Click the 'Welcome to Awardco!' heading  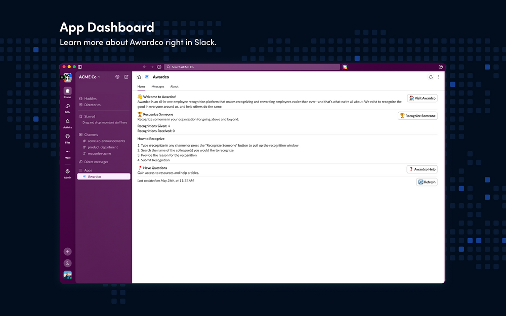click(x=159, y=97)
